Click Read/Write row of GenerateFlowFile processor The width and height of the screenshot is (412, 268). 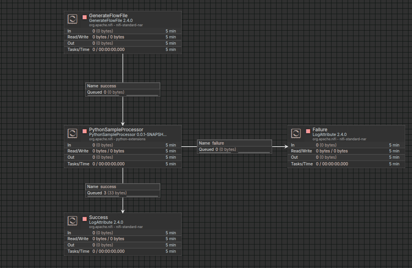[x=123, y=37]
